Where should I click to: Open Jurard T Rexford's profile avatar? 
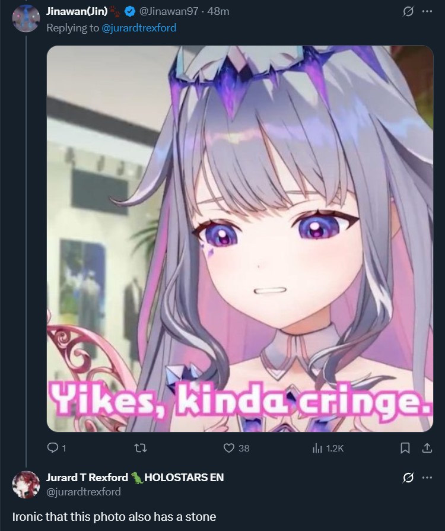pyautogui.click(x=26, y=485)
